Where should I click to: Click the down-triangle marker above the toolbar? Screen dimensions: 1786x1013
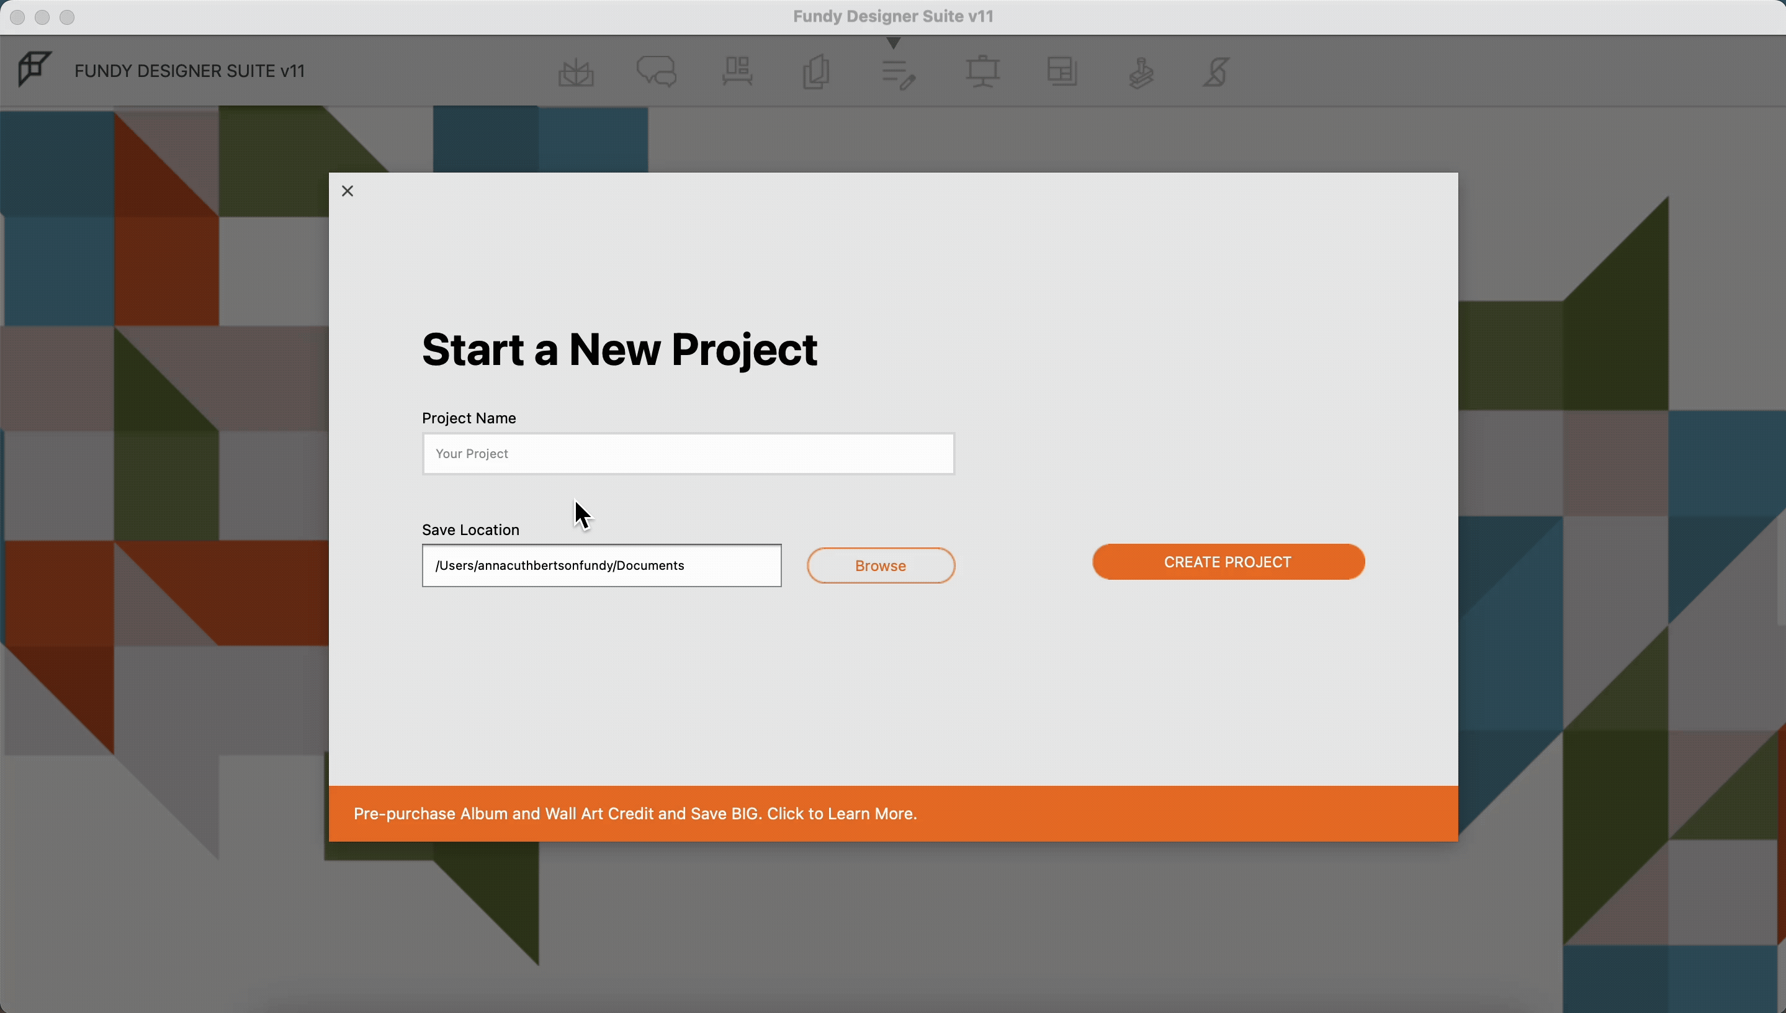pos(894,43)
